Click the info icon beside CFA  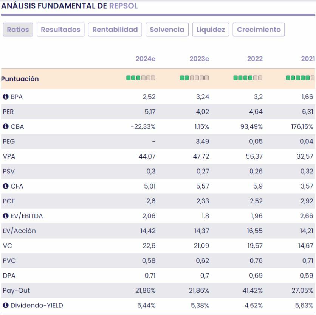(x=5, y=186)
